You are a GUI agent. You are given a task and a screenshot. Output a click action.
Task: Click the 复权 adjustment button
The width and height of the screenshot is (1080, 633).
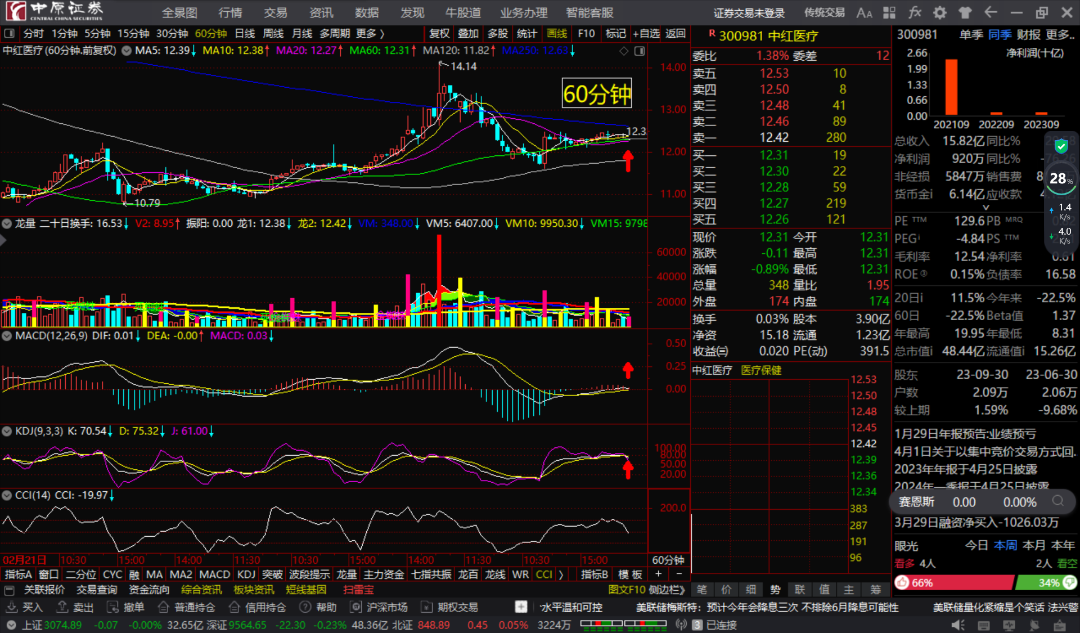[439, 34]
